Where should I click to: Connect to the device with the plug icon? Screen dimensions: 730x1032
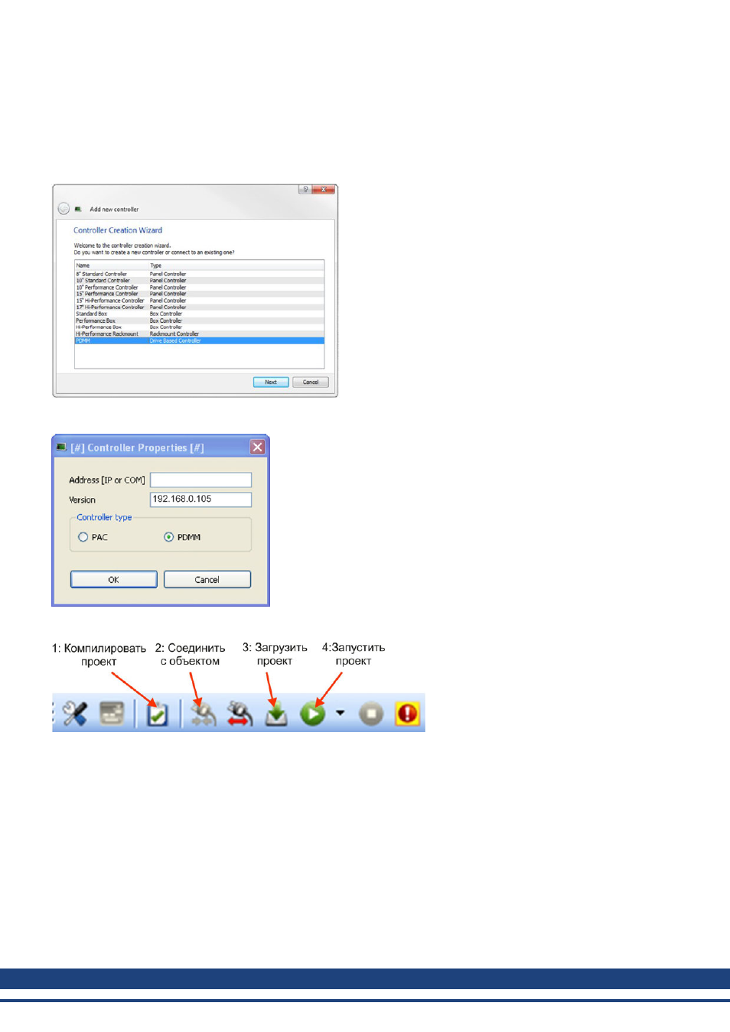point(203,714)
